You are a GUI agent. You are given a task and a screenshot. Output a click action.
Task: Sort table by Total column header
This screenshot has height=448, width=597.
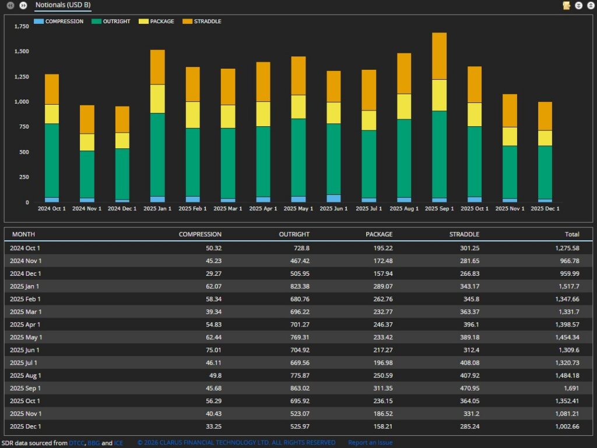point(571,234)
